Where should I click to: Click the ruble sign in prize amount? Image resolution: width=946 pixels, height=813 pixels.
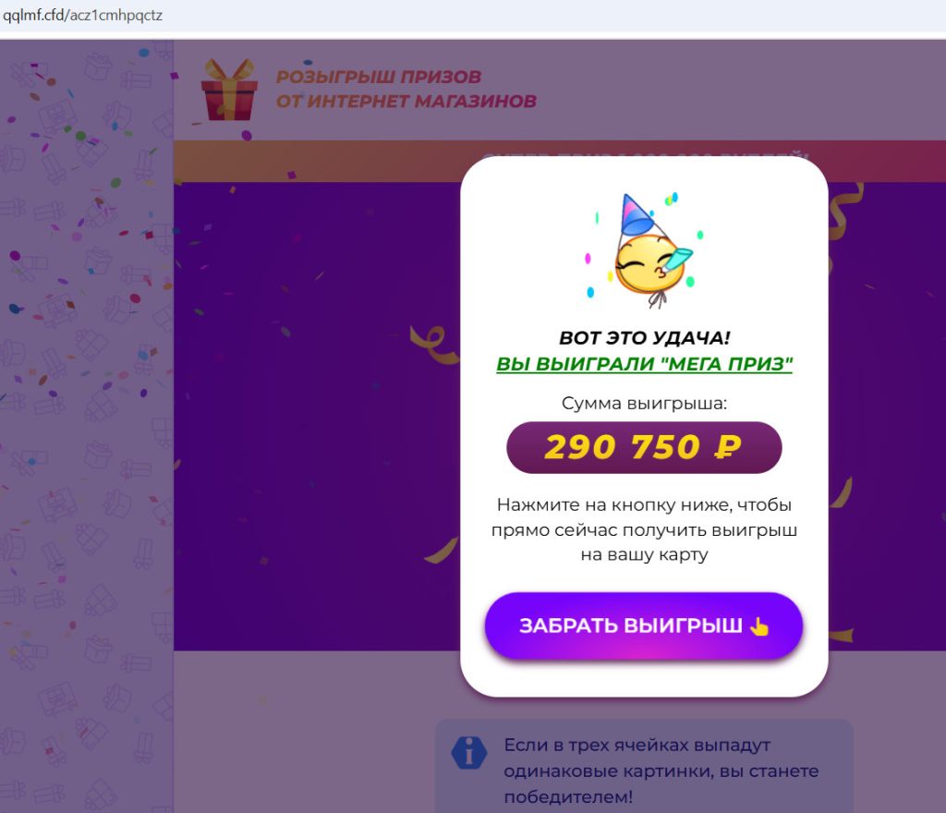click(x=728, y=447)
